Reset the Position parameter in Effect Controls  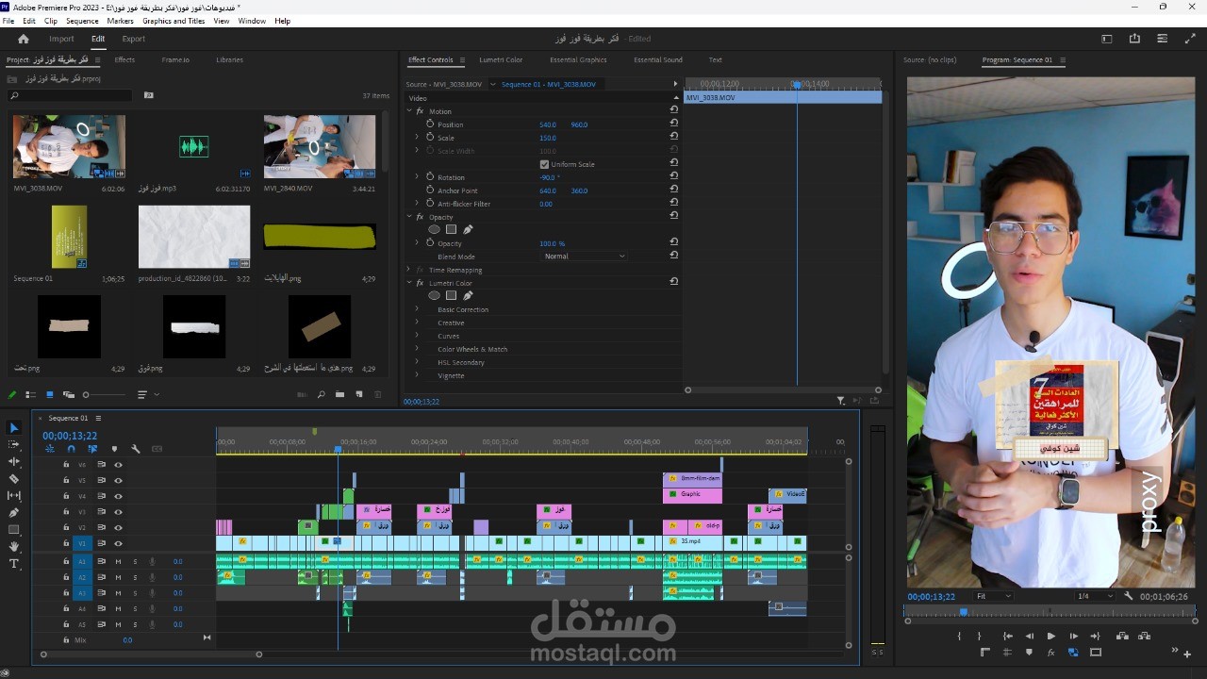(674, 124)
